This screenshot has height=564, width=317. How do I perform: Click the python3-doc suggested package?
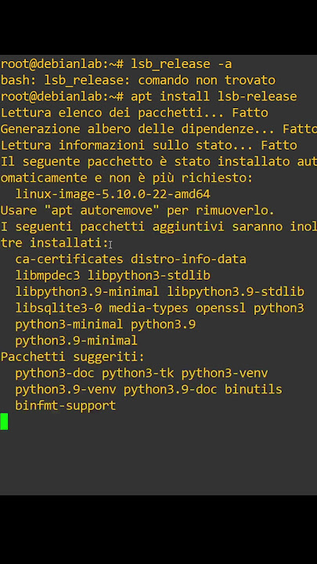tap(55, 374)
